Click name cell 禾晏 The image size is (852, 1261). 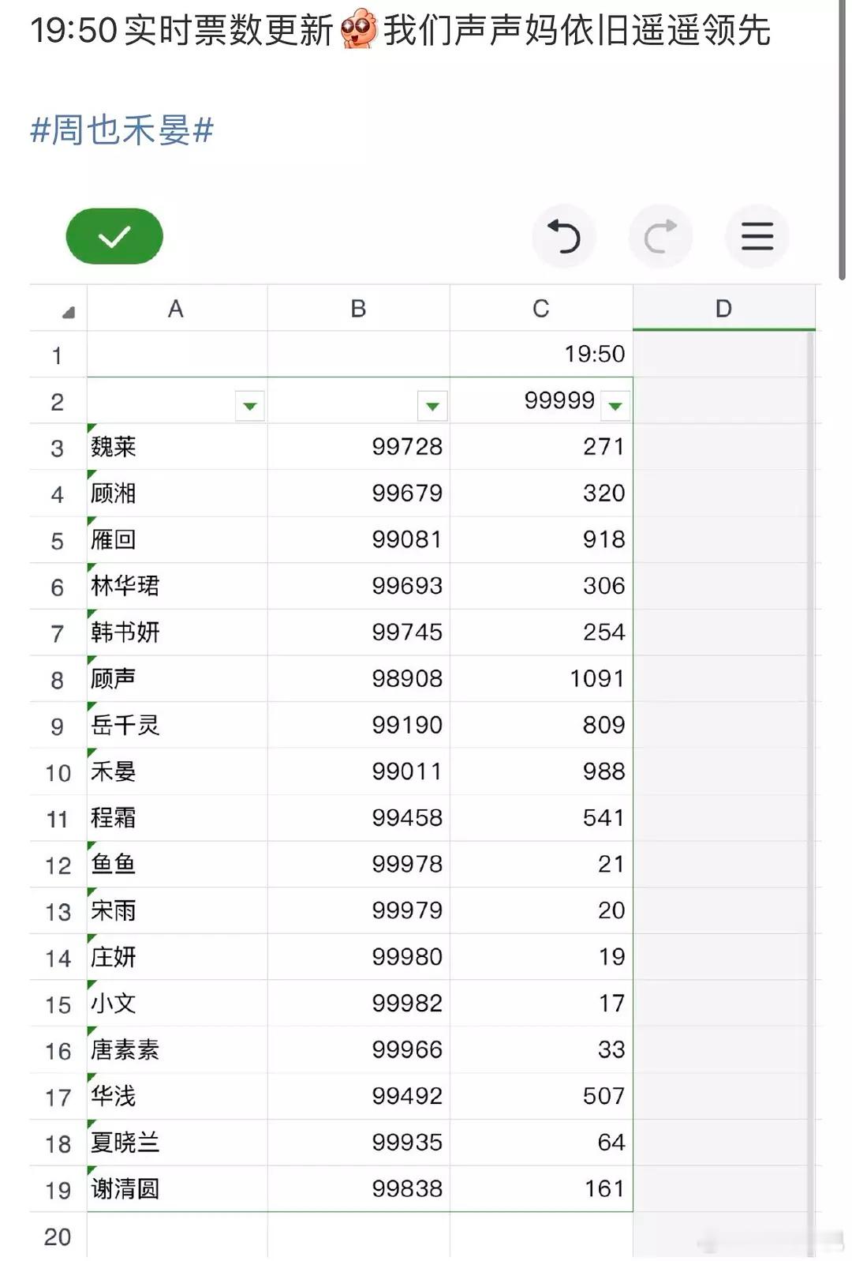tap(177, 771)
